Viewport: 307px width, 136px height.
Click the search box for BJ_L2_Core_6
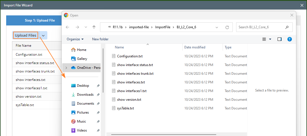pyautogui.click(x=261, y=27)
